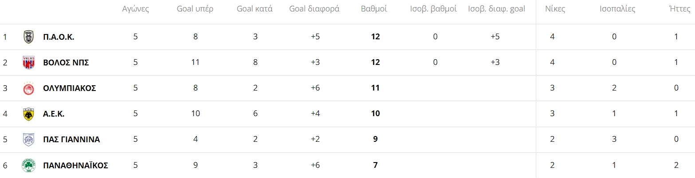Viewport: 695px width, 178px height.
Task: Click the ΠΑΣ ΓΙΑΝΝΙΝΑ team crest
Action: pyautogui.click(x=28, y=140)
